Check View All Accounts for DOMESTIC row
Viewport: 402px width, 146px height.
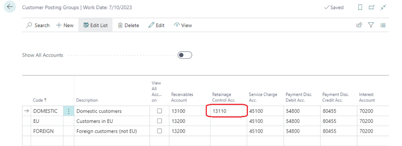click(160, 111)
